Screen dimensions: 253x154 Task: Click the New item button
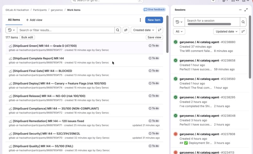click(154, 20)
